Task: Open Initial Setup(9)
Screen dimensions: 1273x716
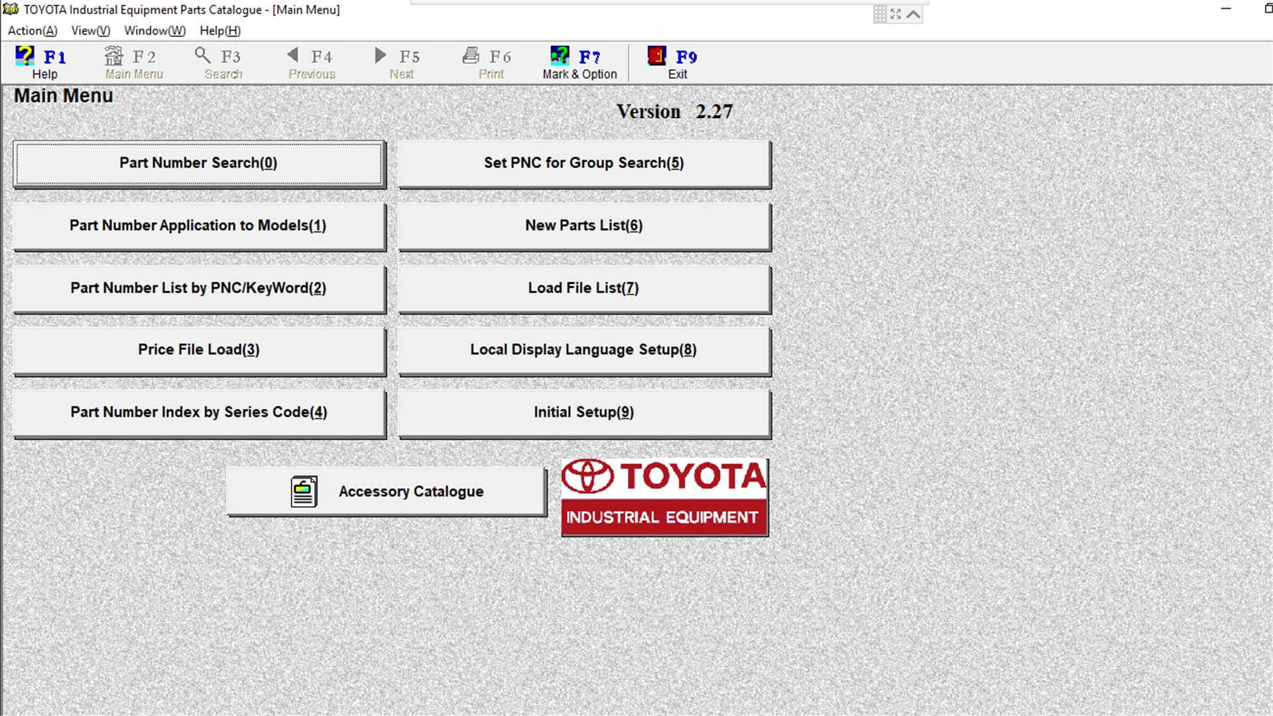Action: click(x=584, y=413)
